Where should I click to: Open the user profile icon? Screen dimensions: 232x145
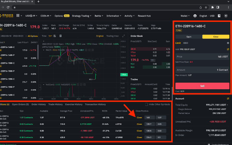pyautogui.click(x=195, y=16)
